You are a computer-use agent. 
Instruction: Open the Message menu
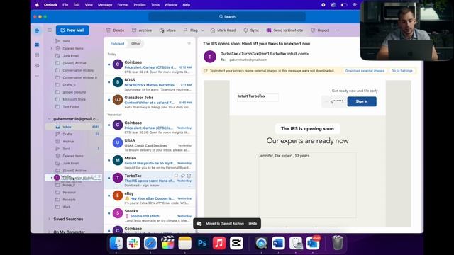(x=105, y=5)
